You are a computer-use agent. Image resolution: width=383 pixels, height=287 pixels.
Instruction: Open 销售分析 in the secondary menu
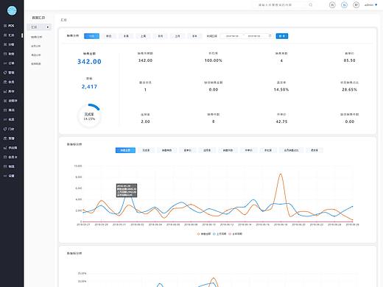(36, 37)
